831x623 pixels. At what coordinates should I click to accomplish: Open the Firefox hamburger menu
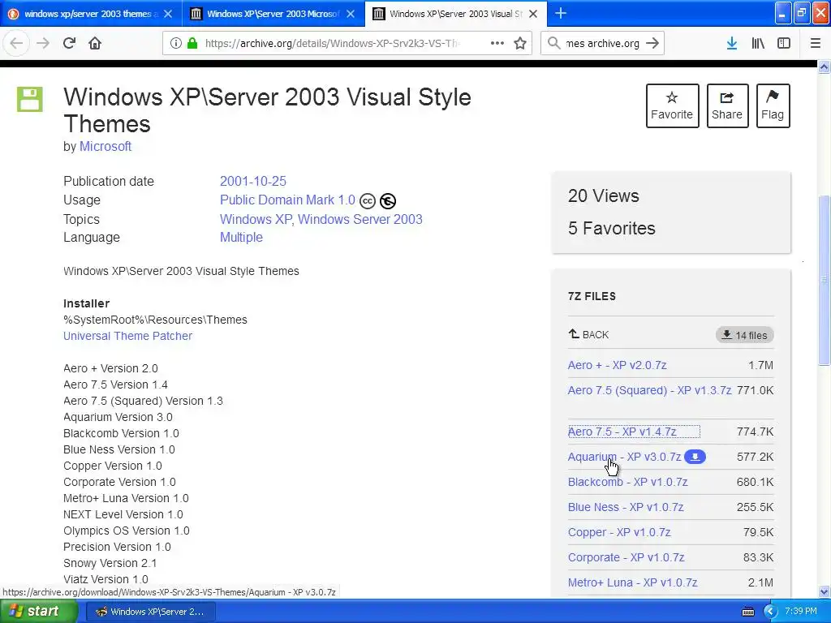coord(815,44)
